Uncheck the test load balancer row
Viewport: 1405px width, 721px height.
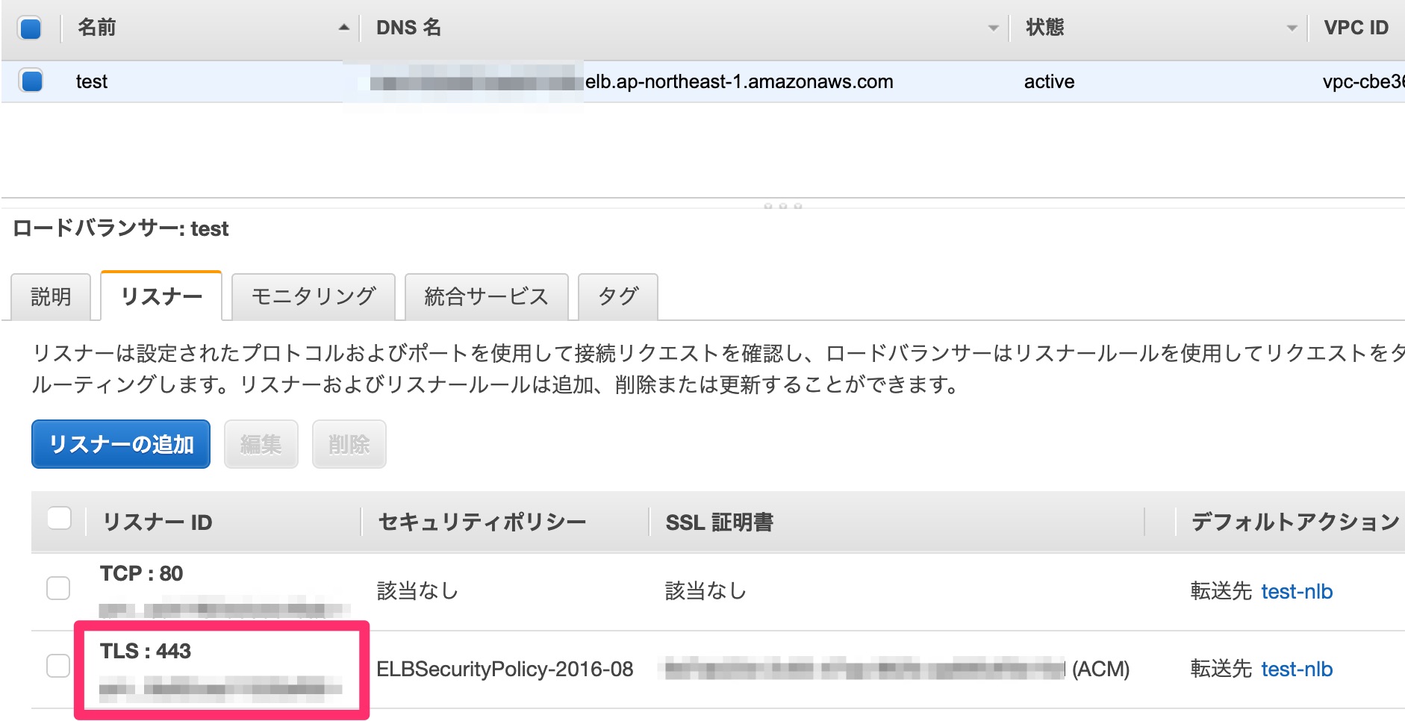pyautogui.click(x=28, y=81)
